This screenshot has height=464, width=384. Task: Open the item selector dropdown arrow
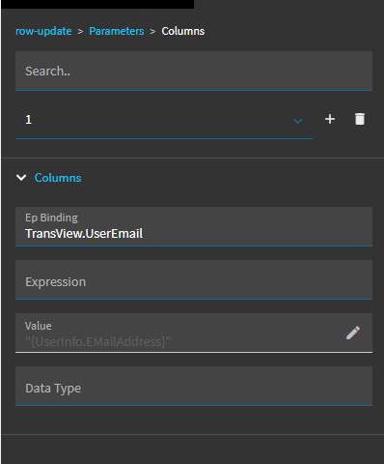coord(298,121)
